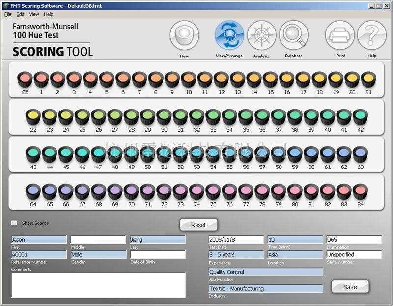
Task: Pick the cyan cap number 47
Action: click(99, 154)
